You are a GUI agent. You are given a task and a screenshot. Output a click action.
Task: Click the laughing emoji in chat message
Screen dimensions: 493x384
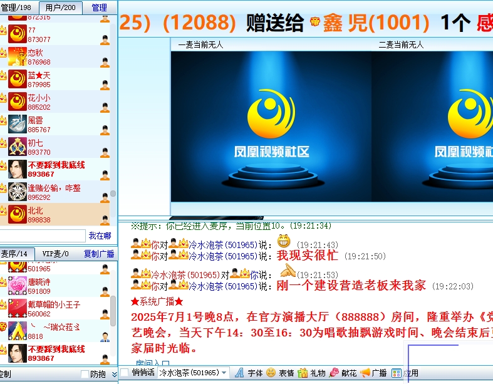coord(284,241)
